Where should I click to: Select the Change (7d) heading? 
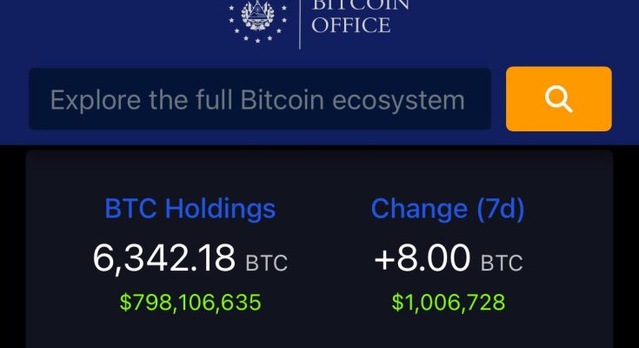(447, 209)
